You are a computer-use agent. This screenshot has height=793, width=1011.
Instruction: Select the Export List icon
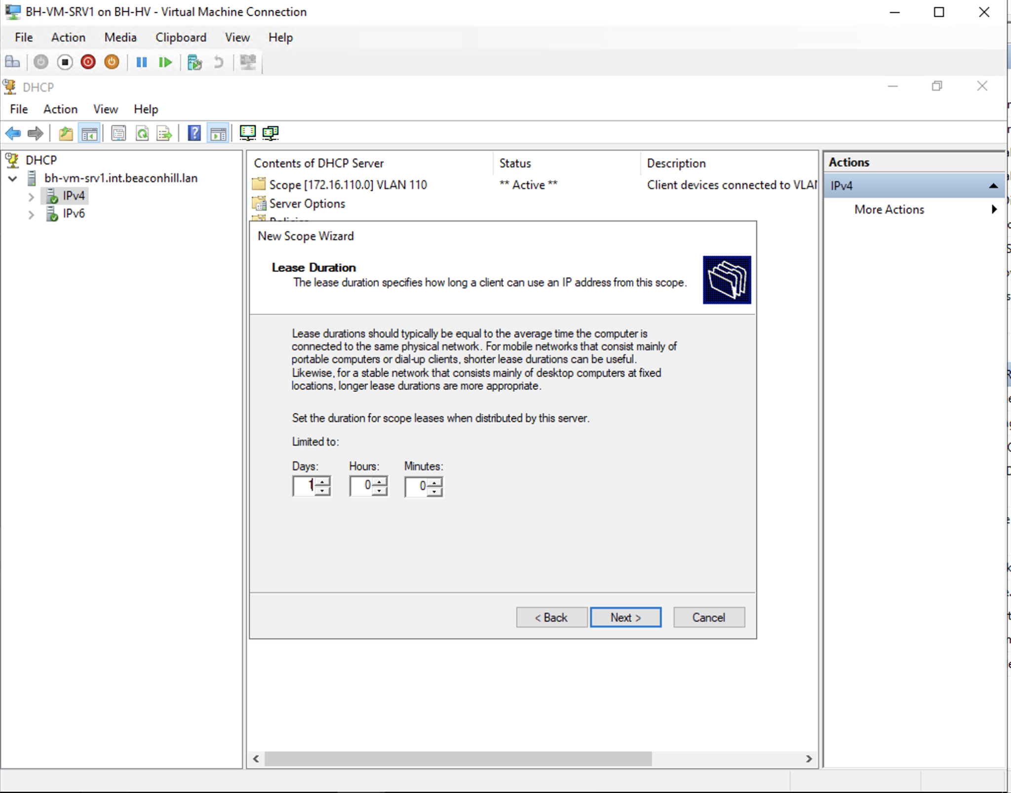164,133
